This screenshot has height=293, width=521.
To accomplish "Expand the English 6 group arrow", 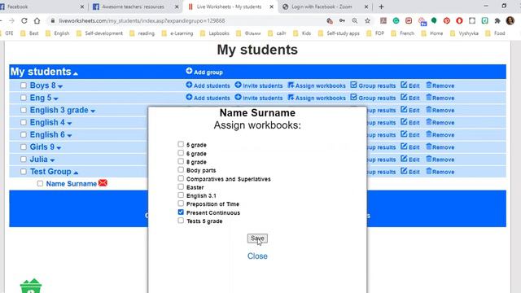I will point(69,136).
